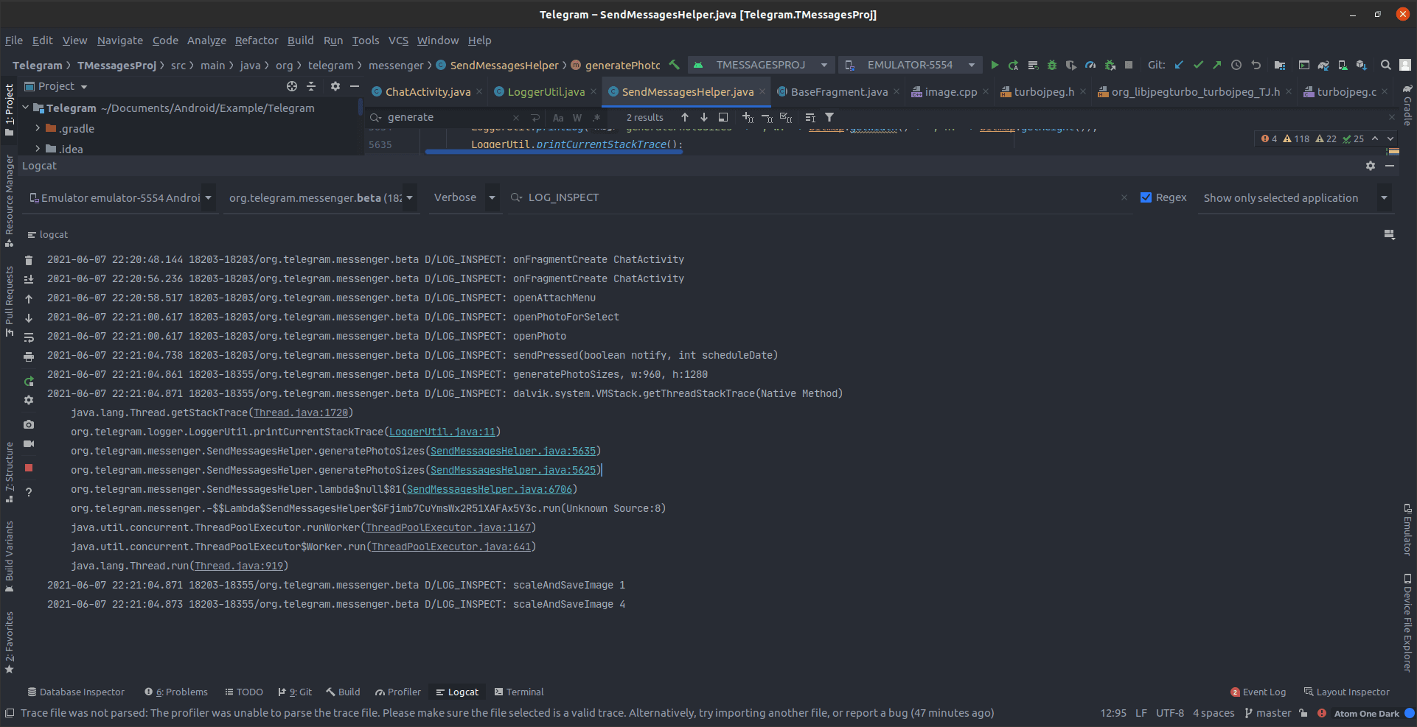This screenshot has width=1417, height=727.
Task: Switch to the Terminal tool window
Action: tap(520, 692)
